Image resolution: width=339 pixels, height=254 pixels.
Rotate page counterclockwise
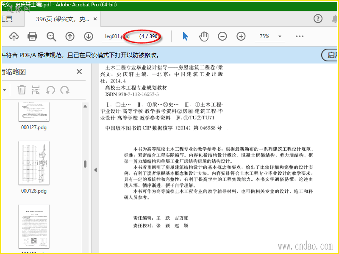coord(50,90)
